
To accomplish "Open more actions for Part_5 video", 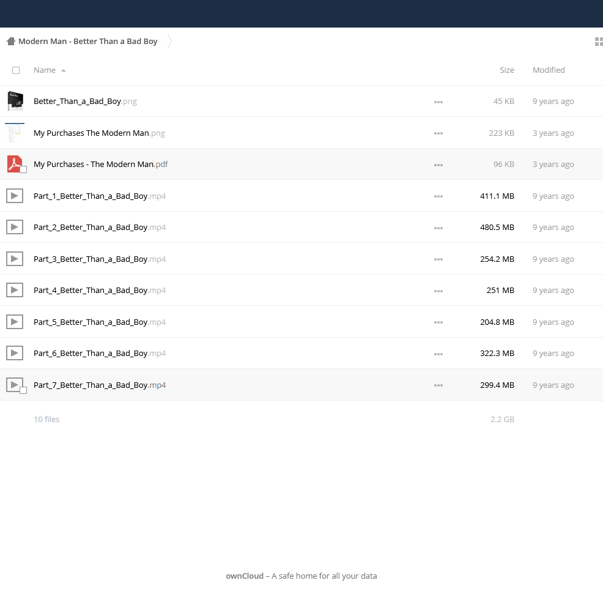I will coord(438,323).
